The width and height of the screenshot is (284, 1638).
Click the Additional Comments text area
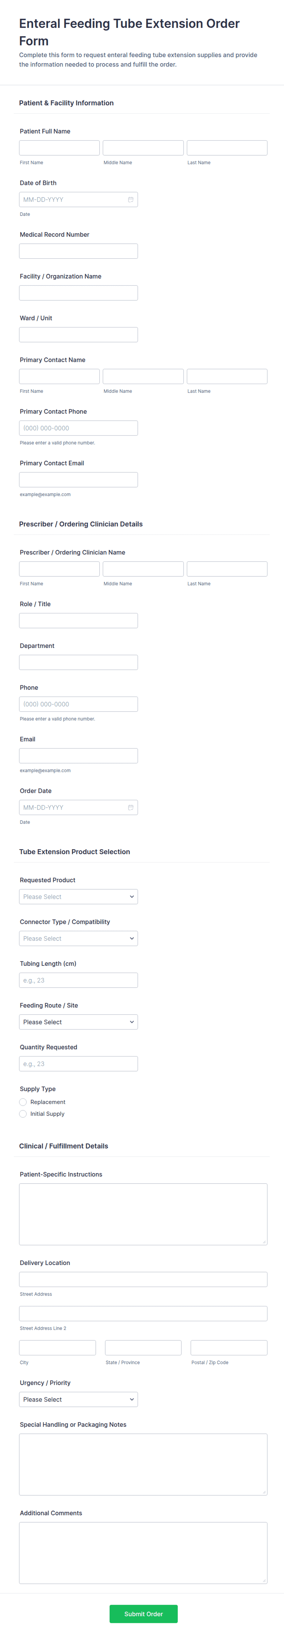(x=143, y=1552)
